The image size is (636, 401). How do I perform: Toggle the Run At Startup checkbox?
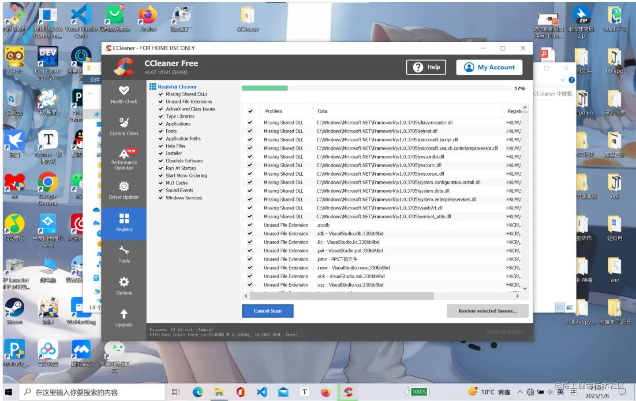pyautogui.click(x=161, y=168)
